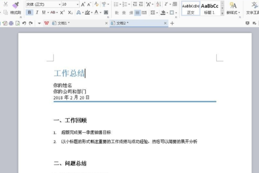Screen dimensions: 259x173
Task: Open the 新样式 button
Action: [x=233, y=8]
